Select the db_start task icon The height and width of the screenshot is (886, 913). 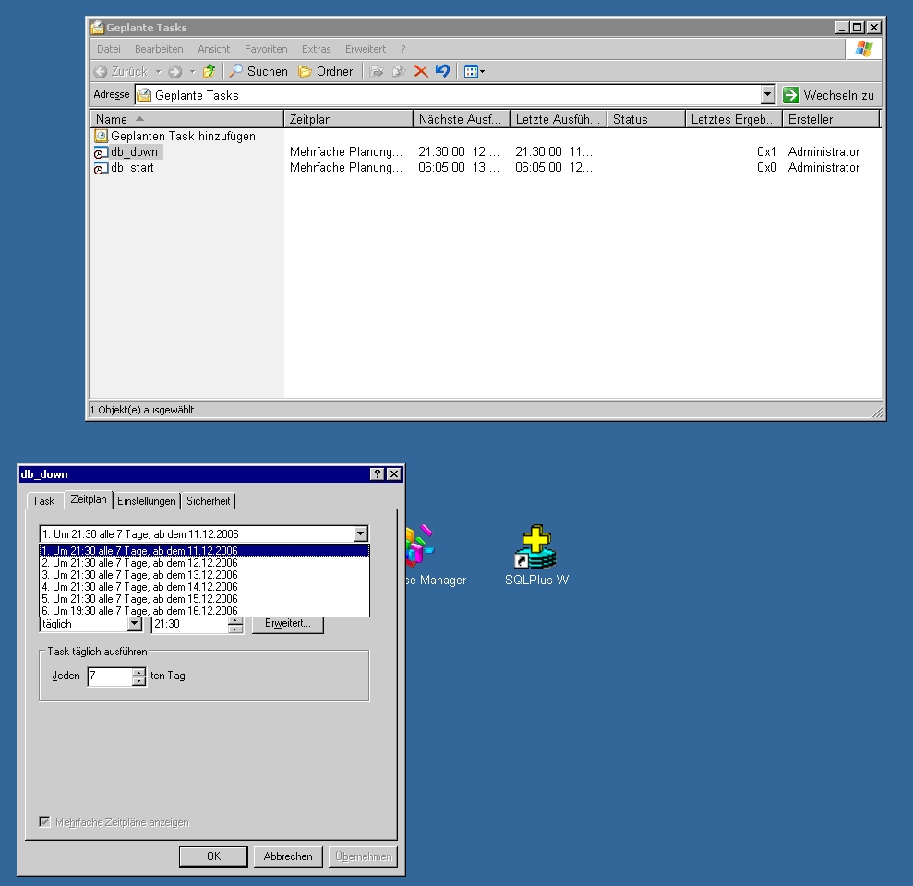pos(101,168)
